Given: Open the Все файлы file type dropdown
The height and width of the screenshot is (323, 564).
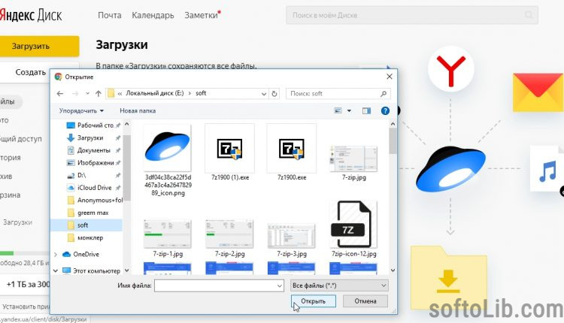Looking at the screenshot, I should [339, 285].
